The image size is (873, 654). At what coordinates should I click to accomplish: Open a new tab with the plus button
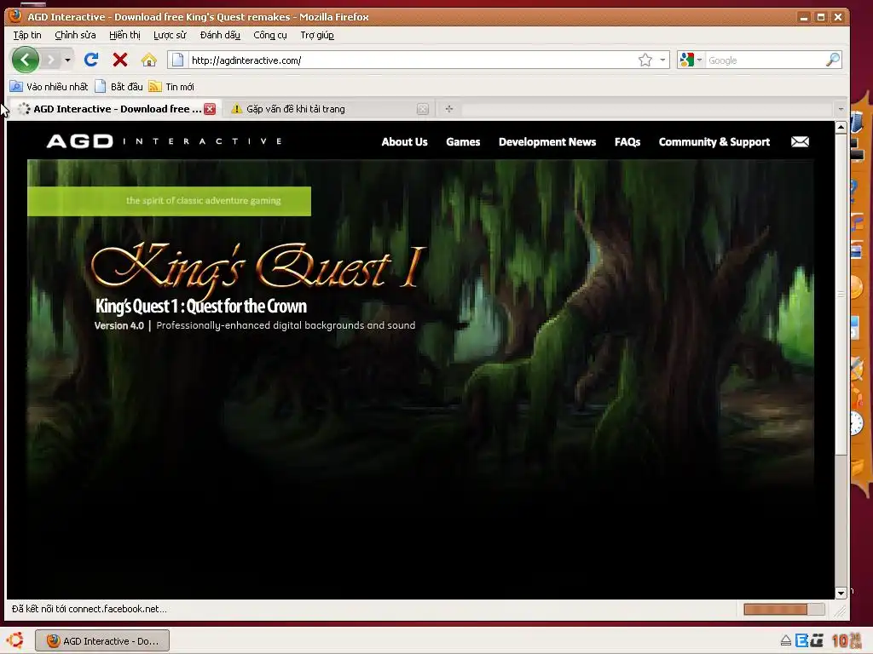(448, 109)
